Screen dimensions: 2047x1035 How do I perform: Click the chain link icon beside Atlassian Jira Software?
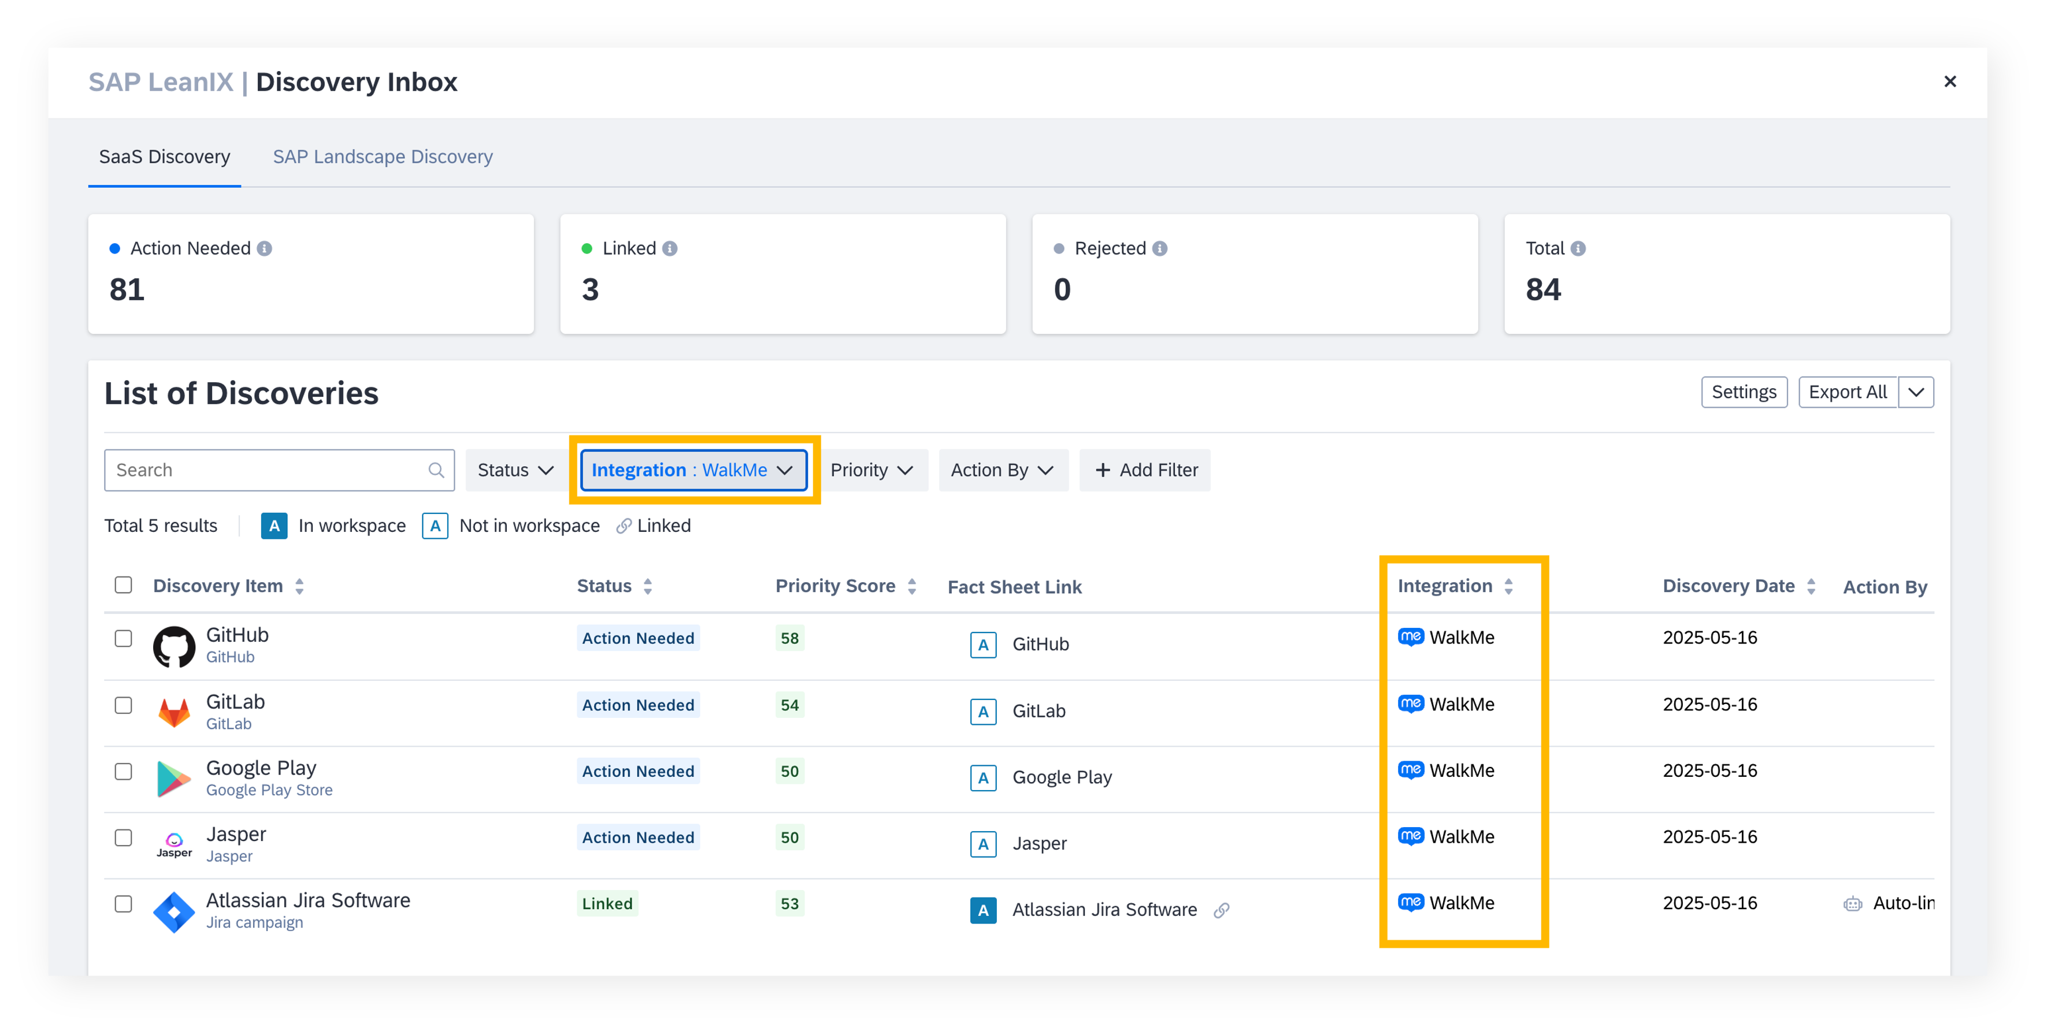pos(1221,910)
